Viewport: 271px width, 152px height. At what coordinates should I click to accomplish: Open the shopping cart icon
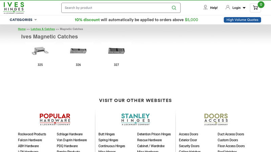255,8
